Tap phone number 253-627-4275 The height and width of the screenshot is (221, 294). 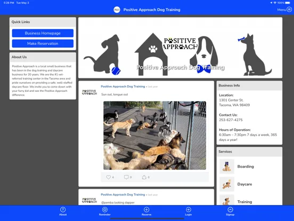pyautogui.click(x=231, y=120)
